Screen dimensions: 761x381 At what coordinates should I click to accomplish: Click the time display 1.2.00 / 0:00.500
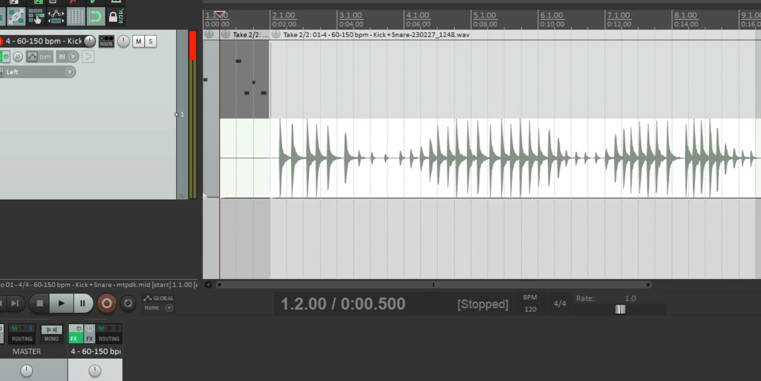pyautogui.click(x=343, y=304)
